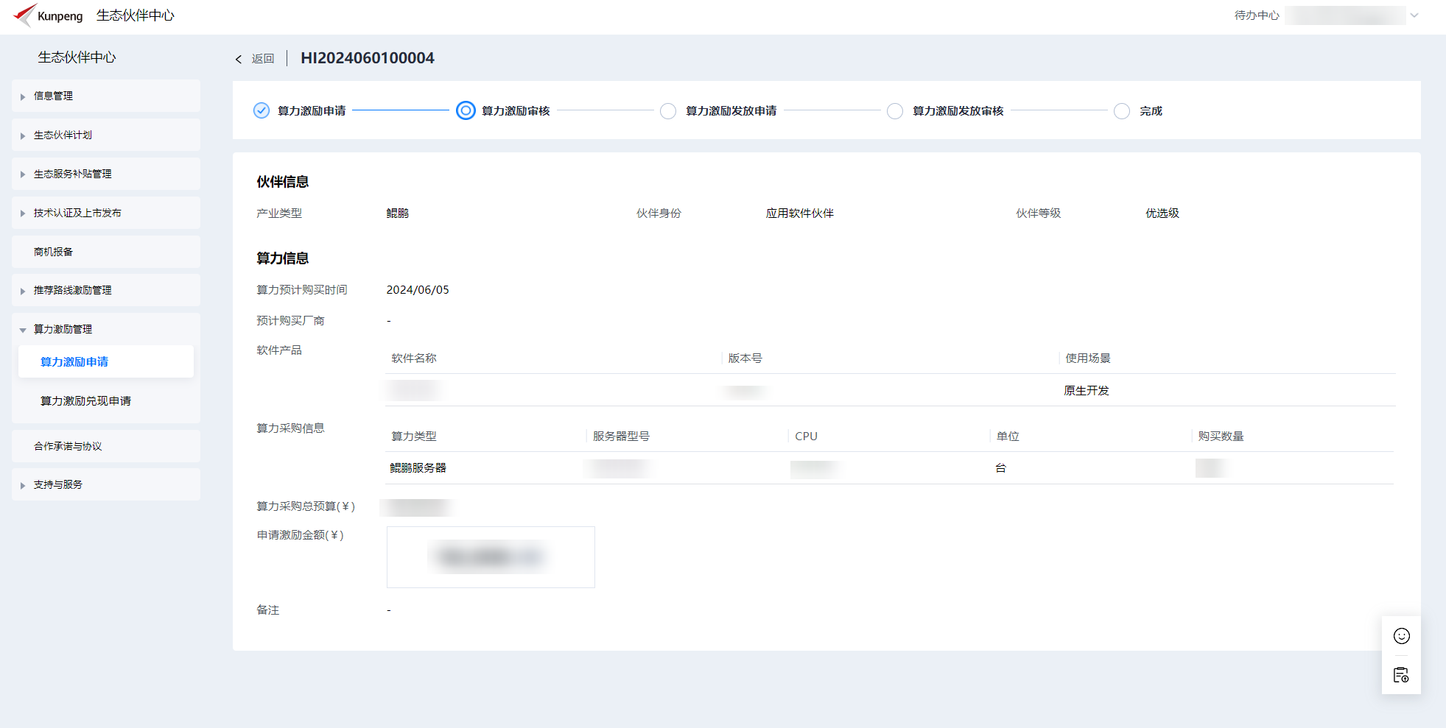The width and height of the screenshot is (1446, 728).
Task: Expand the 信息管理 menu
Action: (x=106, y=96)
